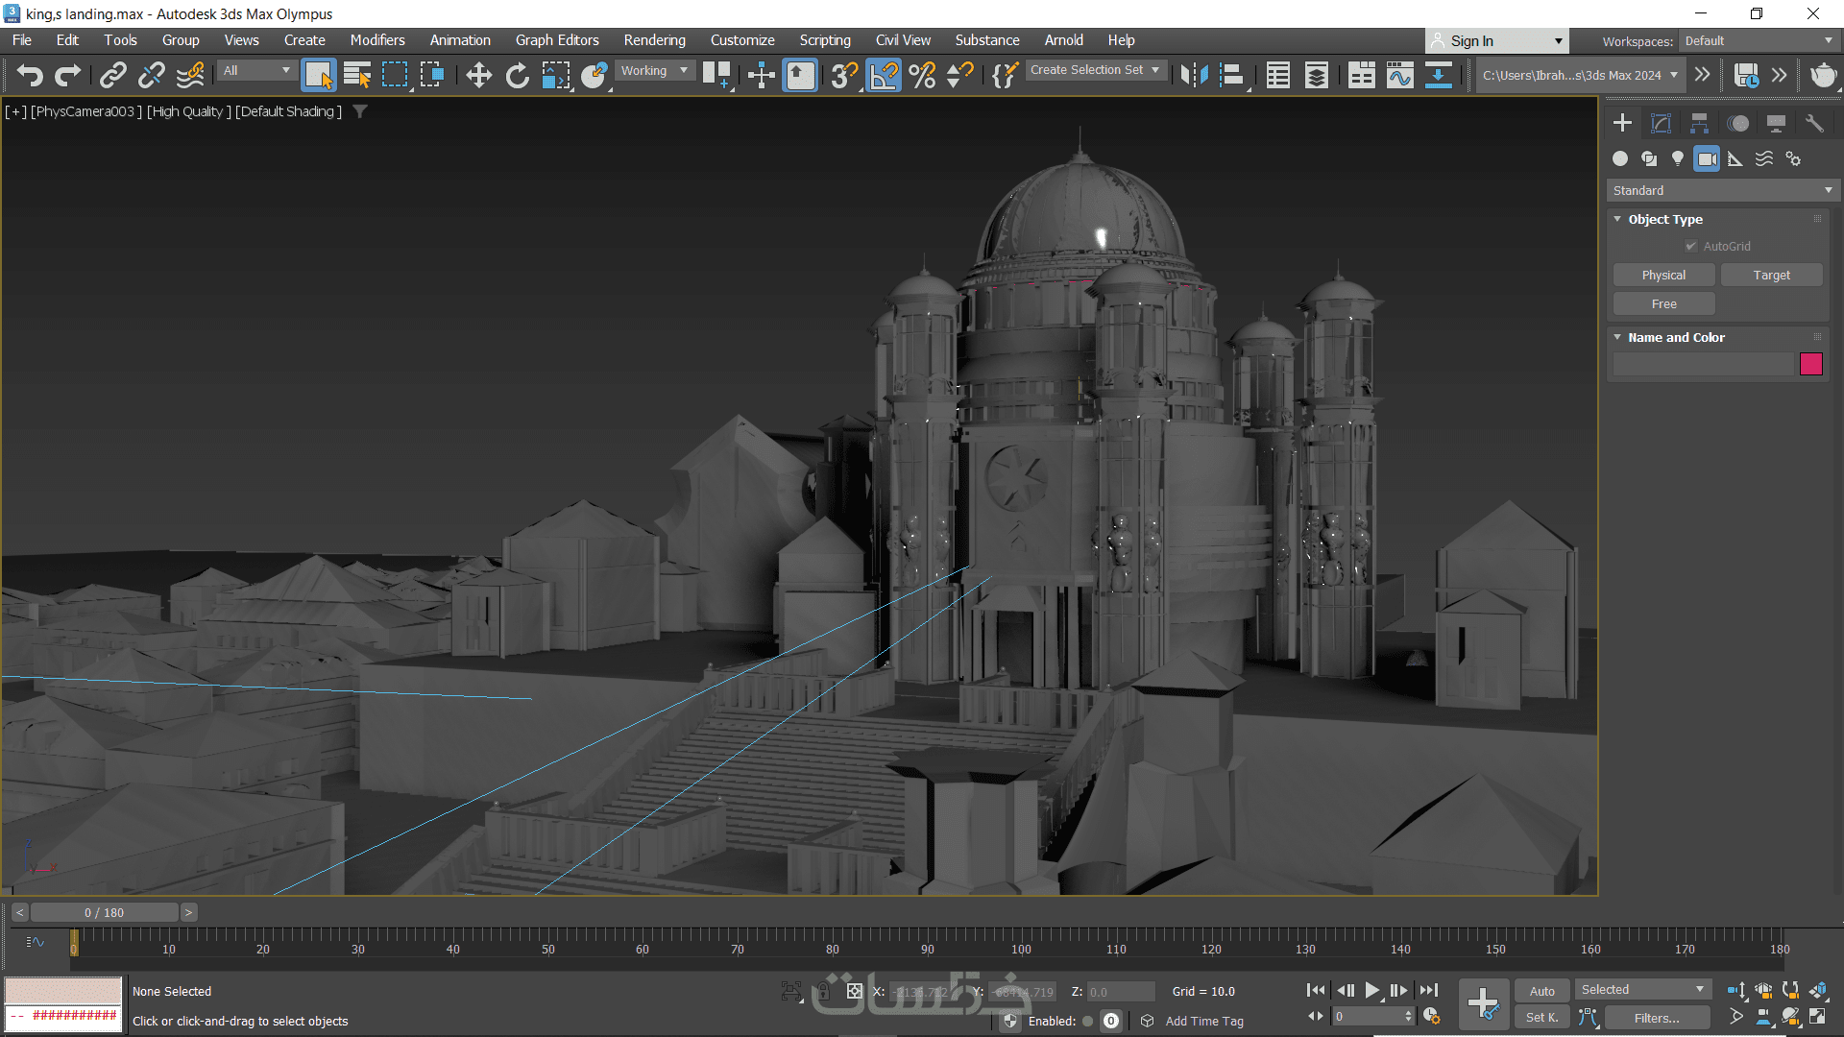Viewport: 1844px width, 1037px height.
Task: Open the Curve Editor toolbar icon
Action: [x=1399, y=75]
